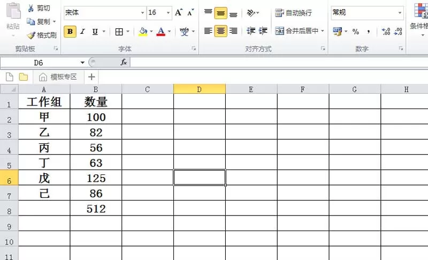
Task: Apply comma style number format
Action: pos(369,32)
